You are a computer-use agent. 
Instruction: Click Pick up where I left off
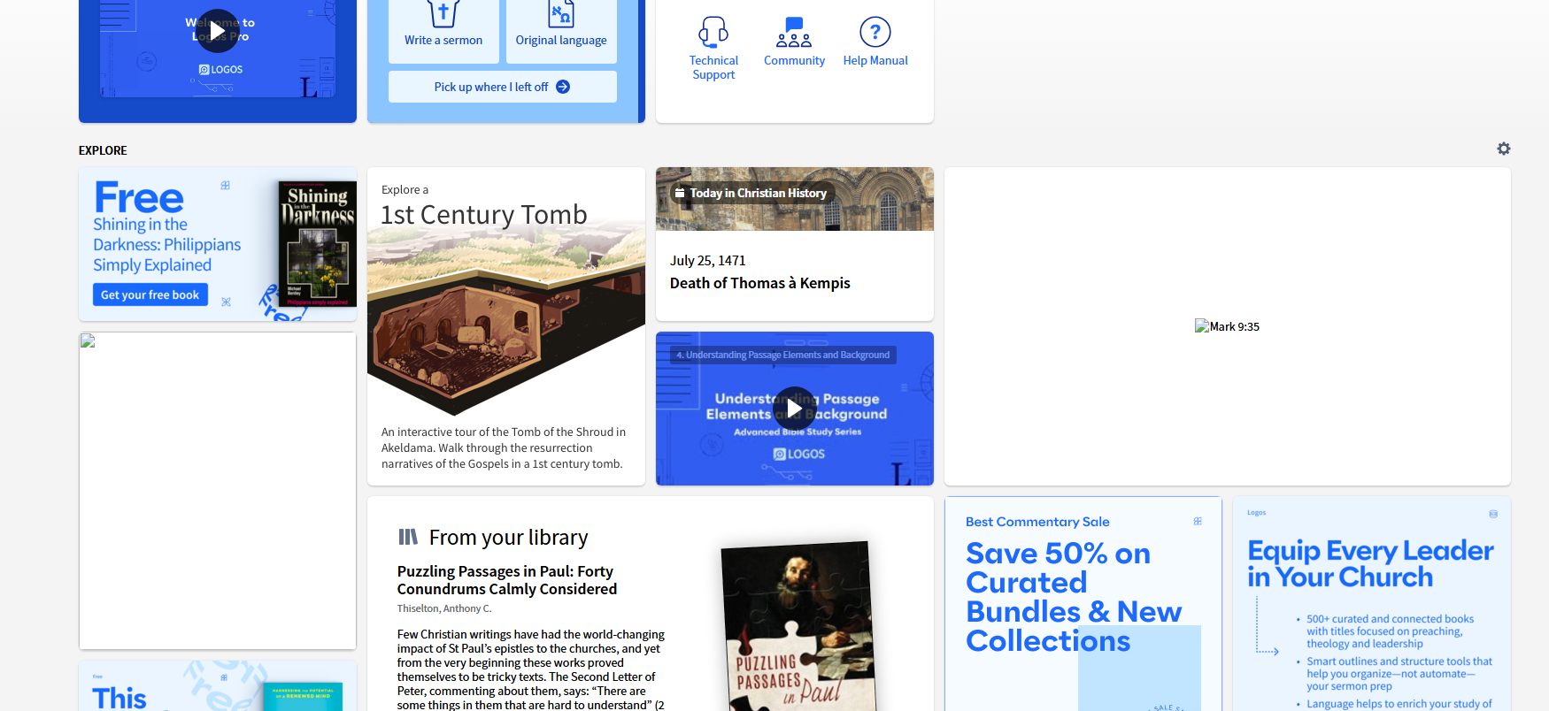point(502,87)
